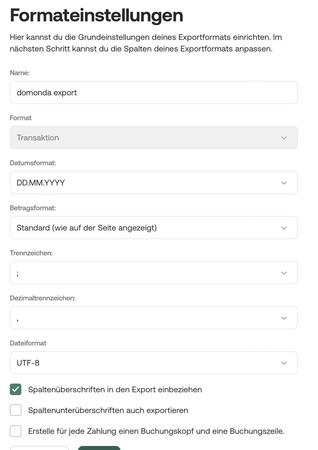Open the Standard (wie auf der Seite angezeigt) dropdown
The height and width of the screenshot is (450, 318).
pyautogui.click(x=154, y=228)
